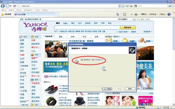
Task: Click the Compatibility View page icon
Action: 123,6
